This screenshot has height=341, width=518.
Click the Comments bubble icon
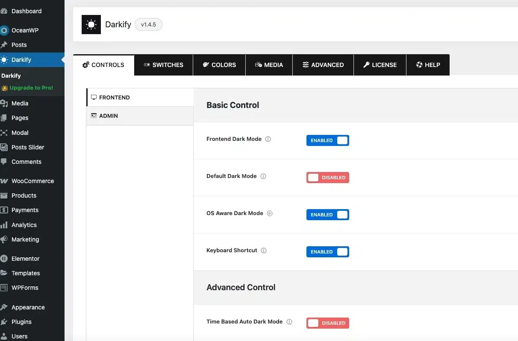pos(4,162)
